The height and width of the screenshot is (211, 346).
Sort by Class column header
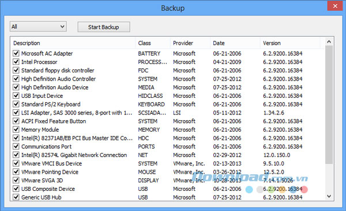point(153,43)
